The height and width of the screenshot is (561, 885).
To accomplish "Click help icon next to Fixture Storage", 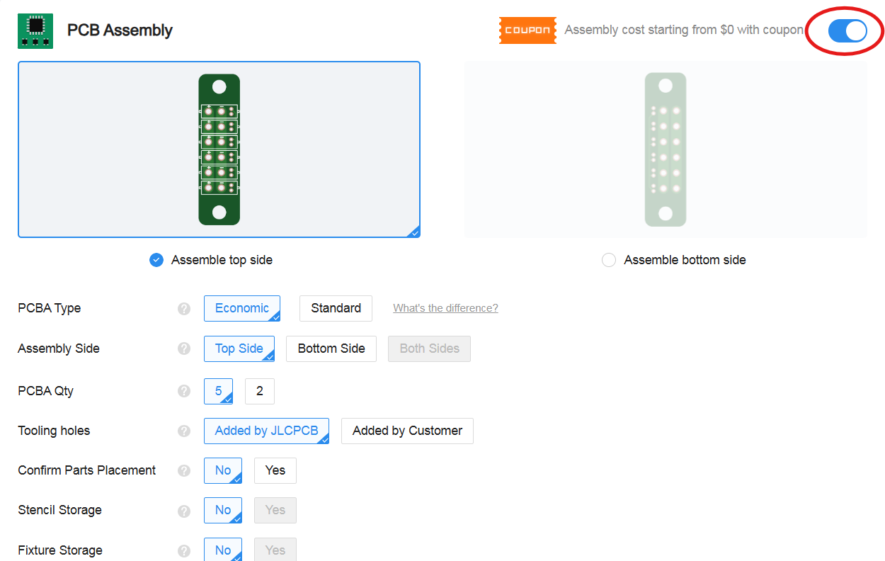I will click(x=184, y=550).
